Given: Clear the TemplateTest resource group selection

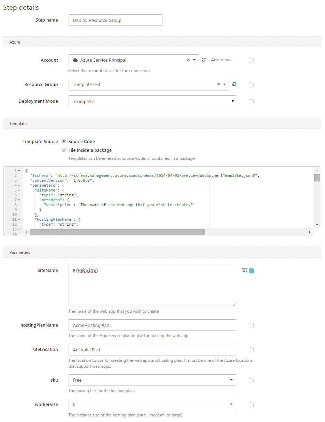Looking at the screenshot, I should [x=219, y=84].
